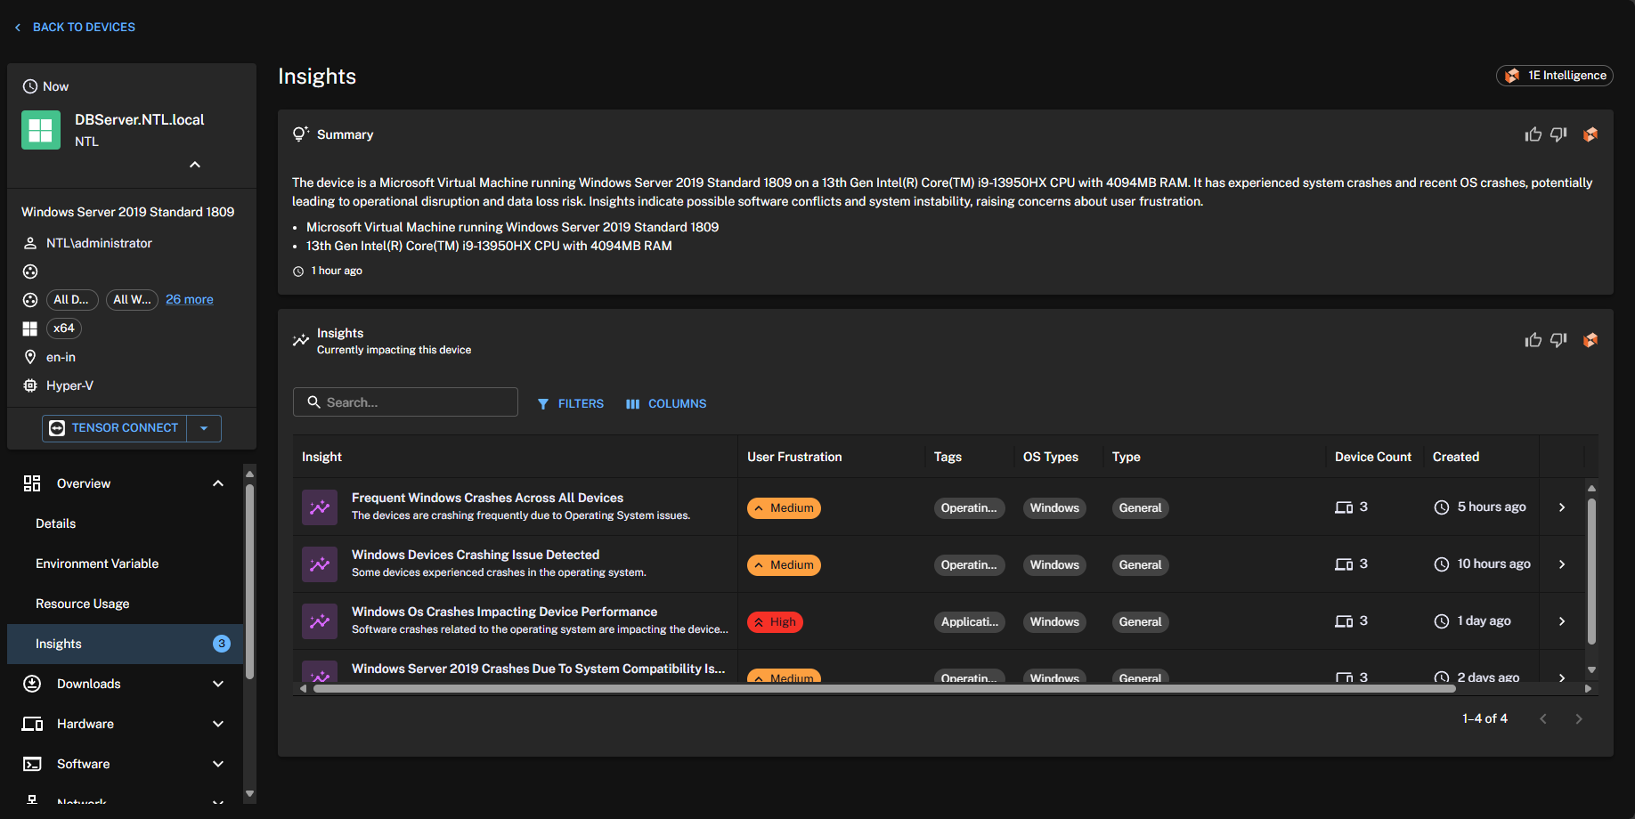Click the Insight column header

[x=321, y=457]
